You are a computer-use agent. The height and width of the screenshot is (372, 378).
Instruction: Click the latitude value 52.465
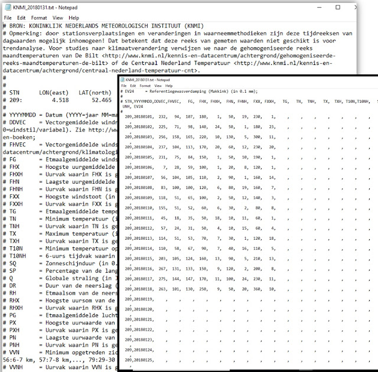point(102,100)
